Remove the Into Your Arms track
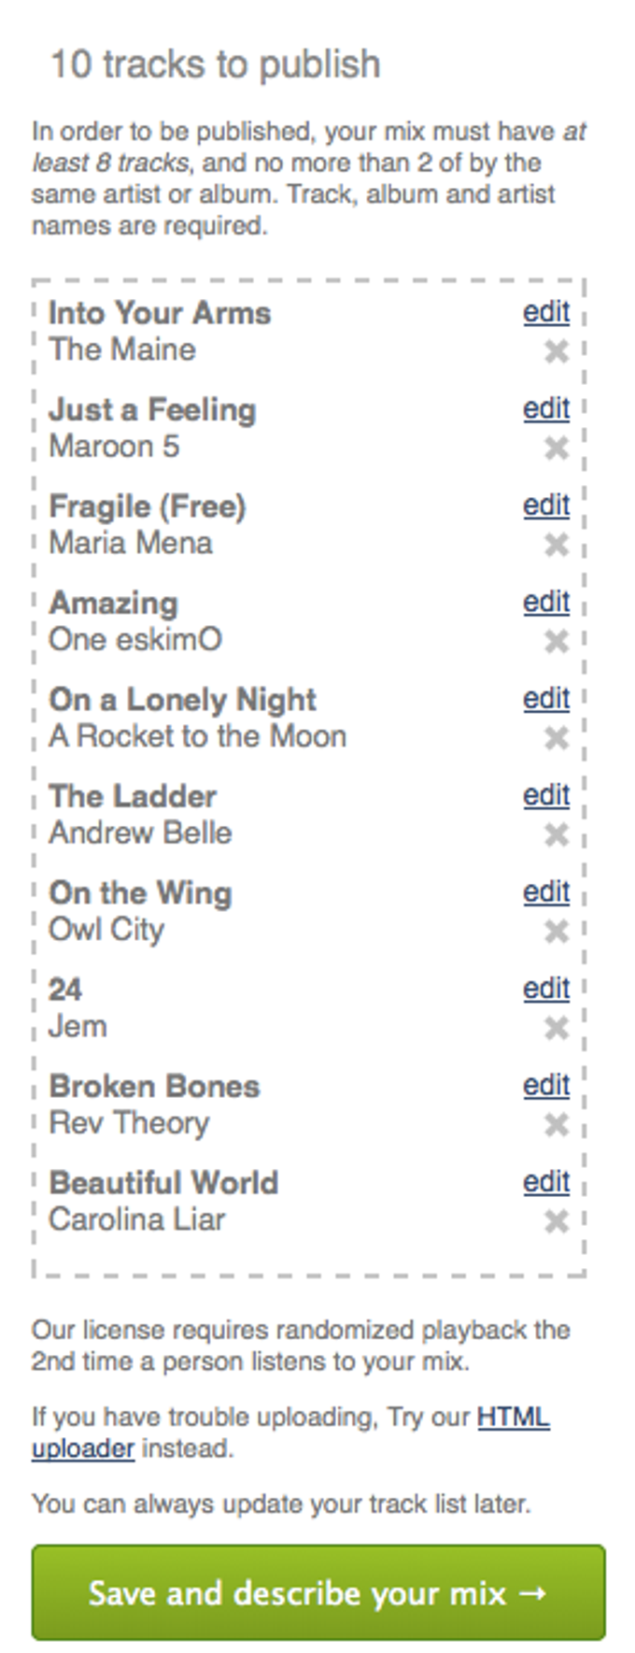Screen dimensions: 635x1653 pyautogui.click(x=556, y=351)
